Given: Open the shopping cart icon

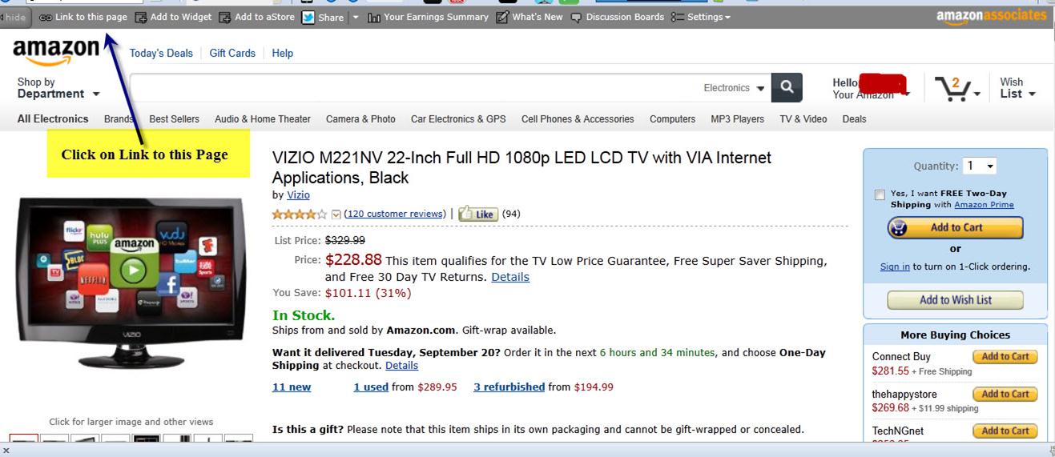Looking at the screenshot, I should coord(955,88).
